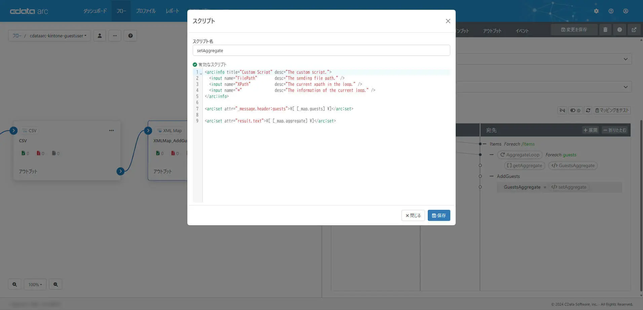Click the user icon button beside the flow name
The image size is (643, 310).
click(100, 36)
